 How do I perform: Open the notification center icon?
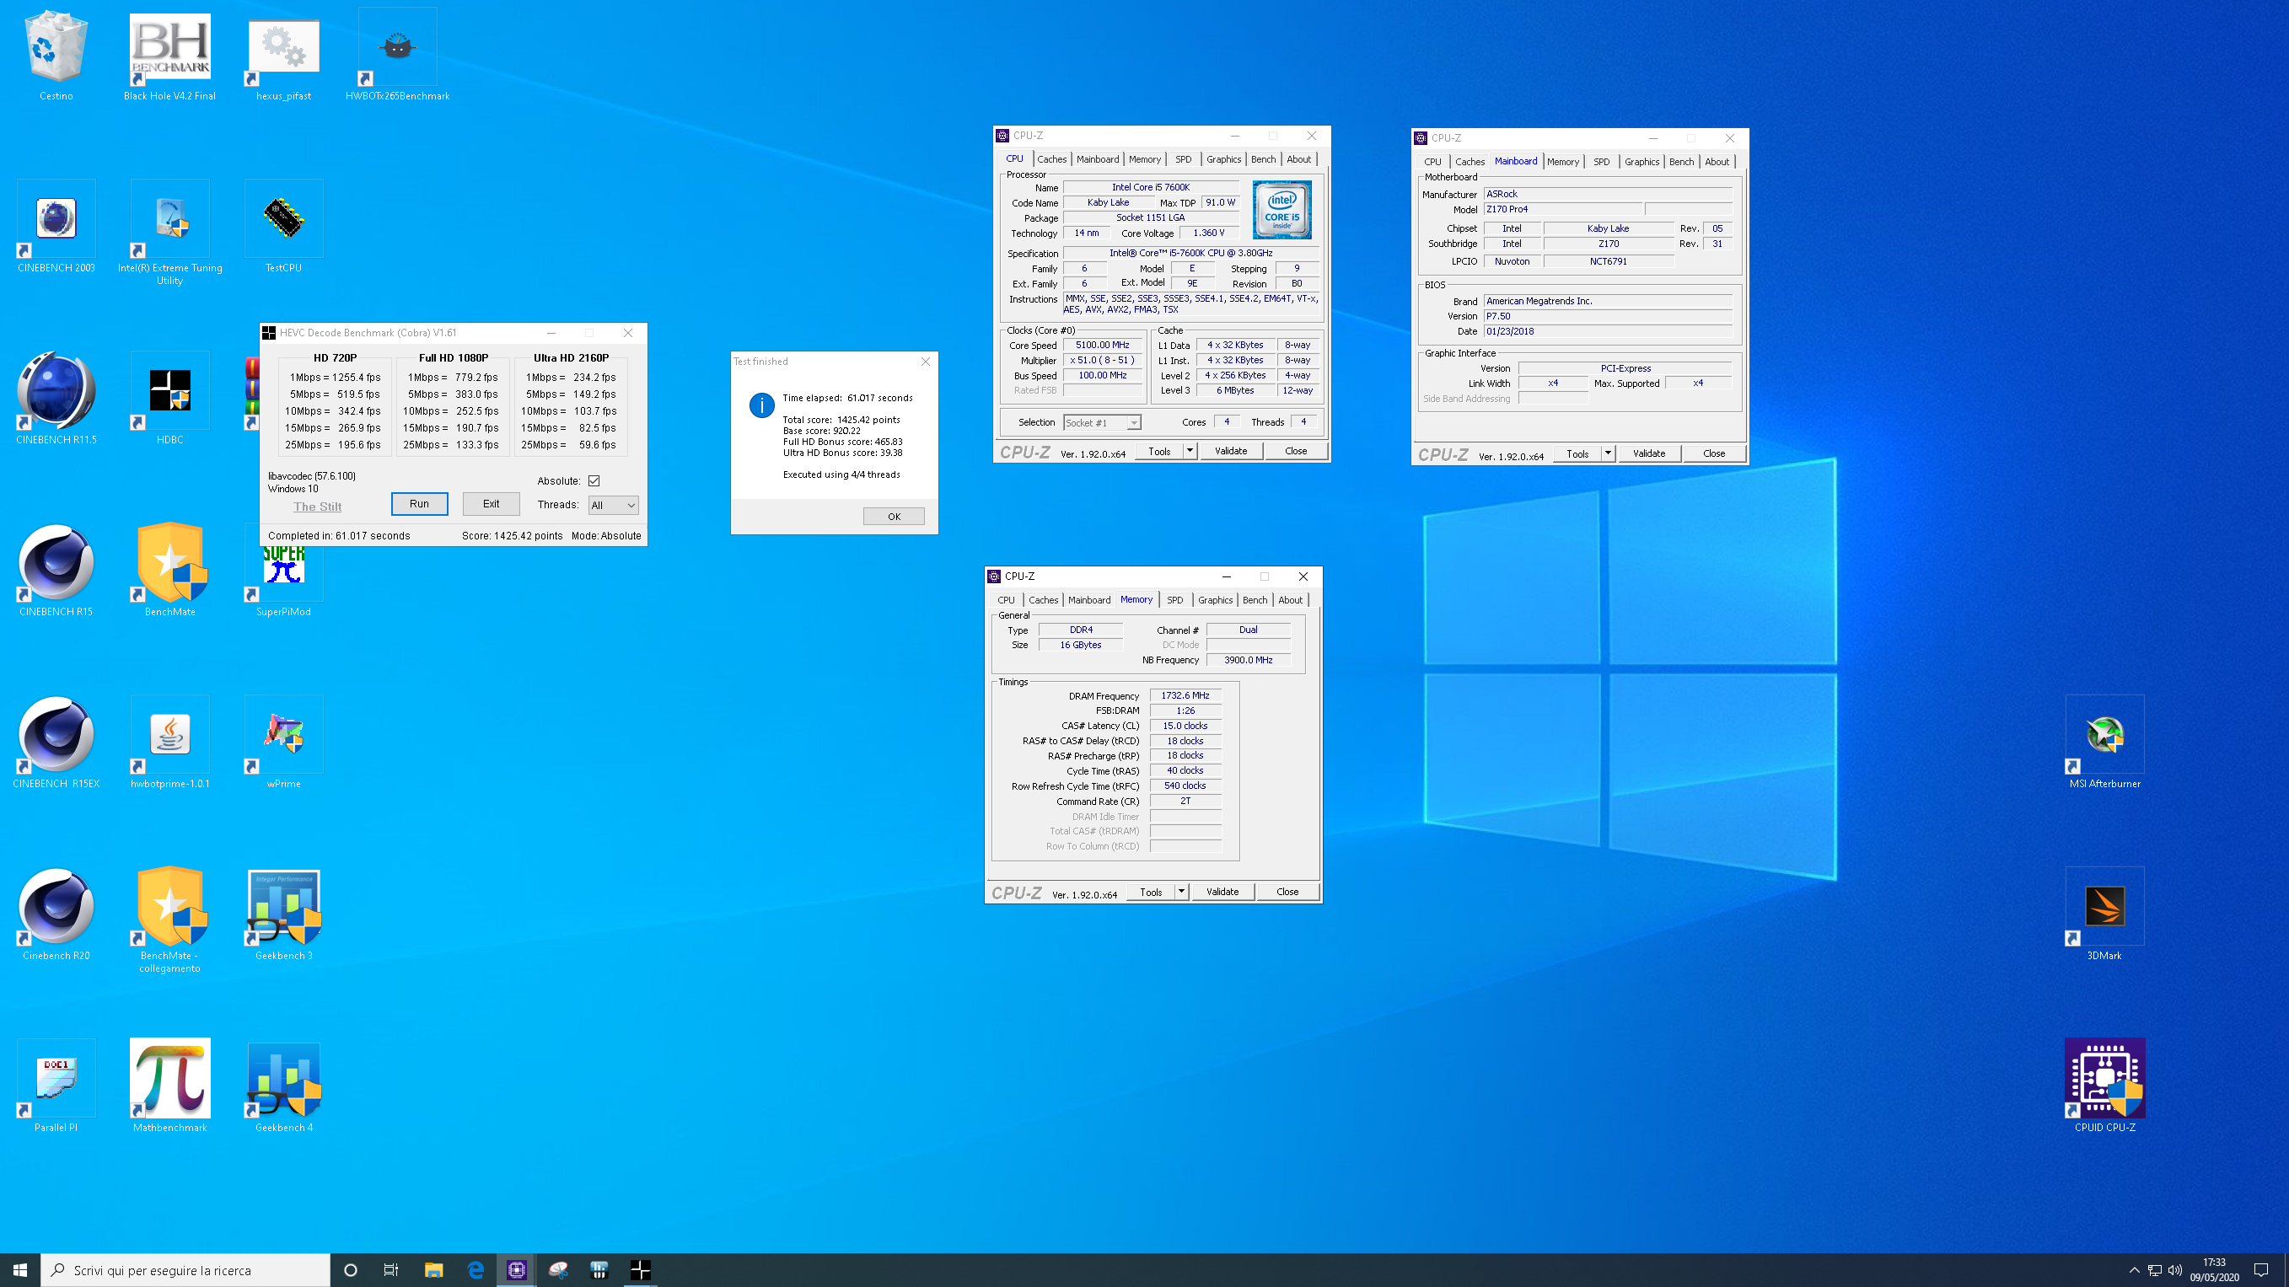(2261, 1270)
